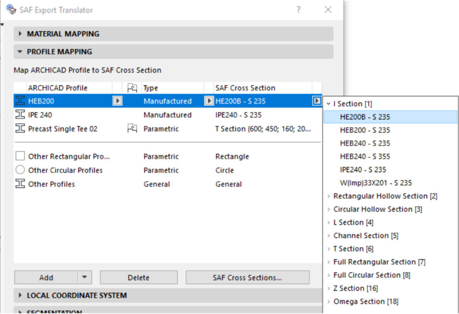
Task: Expand Rectangular Hollow Section [2] group
Action: 329,196
